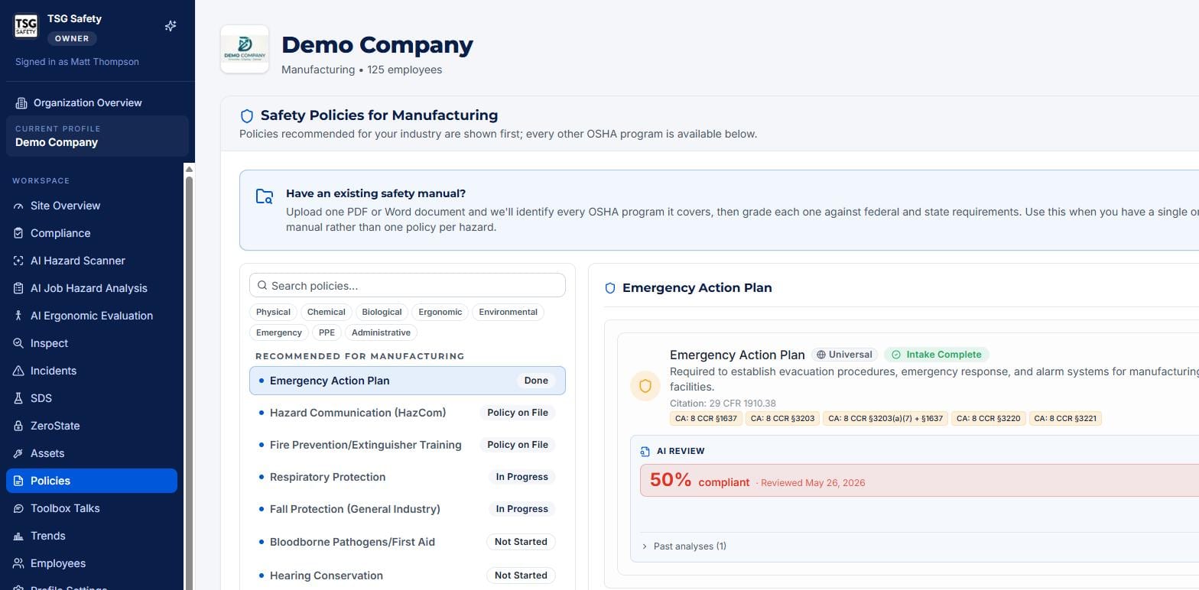Filter policies by Environmental
This screenshot has height=590, width=1199.
click(509, 312)
